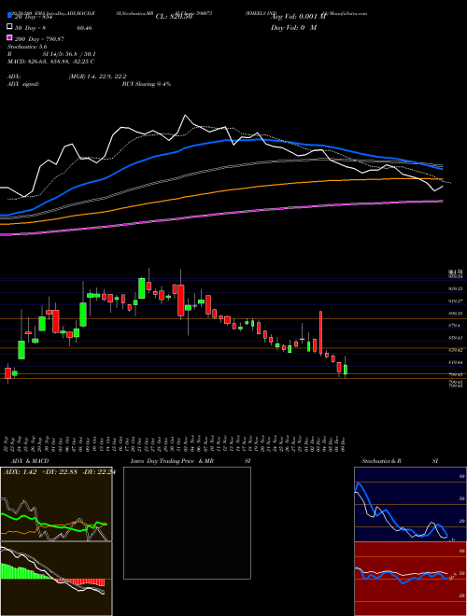Click the red-background RSI chart
The height and width of the screenshot is (616, 467).
(410, 579)
